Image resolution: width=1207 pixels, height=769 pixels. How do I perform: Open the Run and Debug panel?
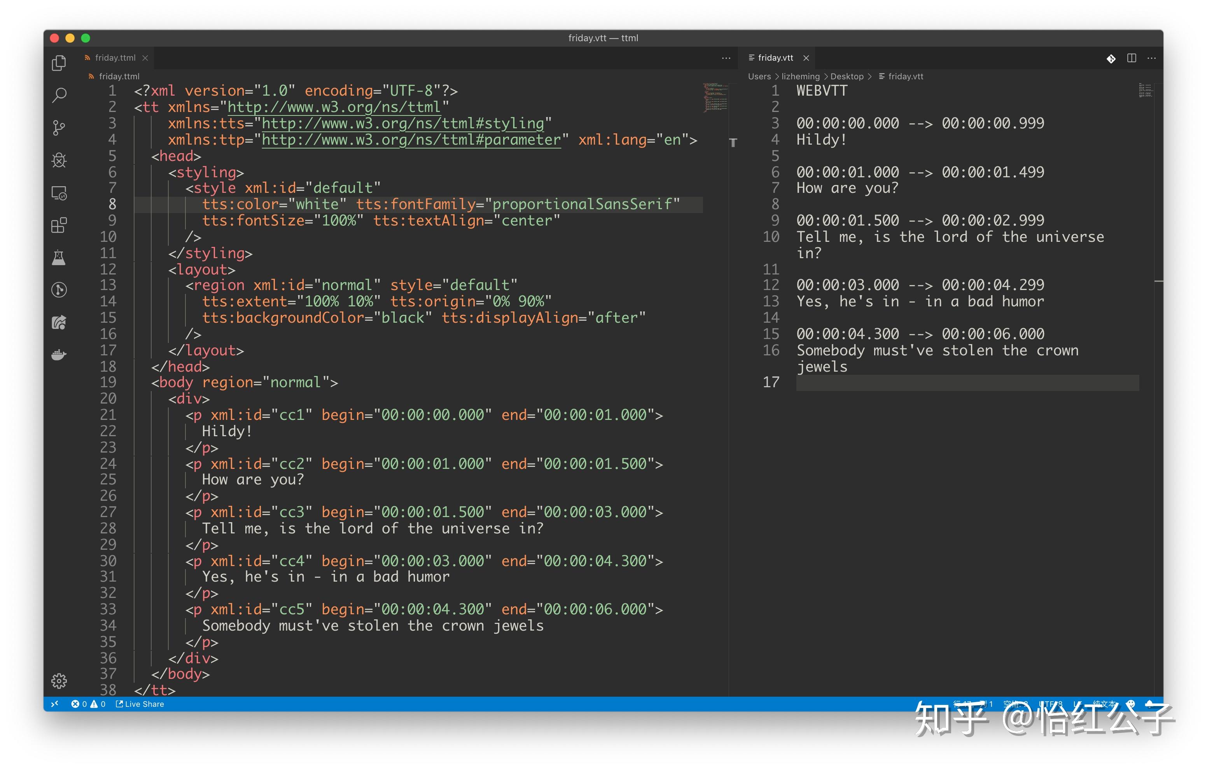coord(59,161)
